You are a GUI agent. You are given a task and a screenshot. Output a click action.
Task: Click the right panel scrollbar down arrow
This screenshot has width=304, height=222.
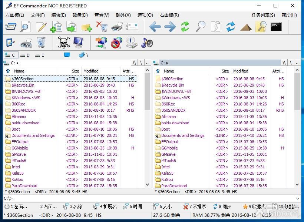pos(297,185)
